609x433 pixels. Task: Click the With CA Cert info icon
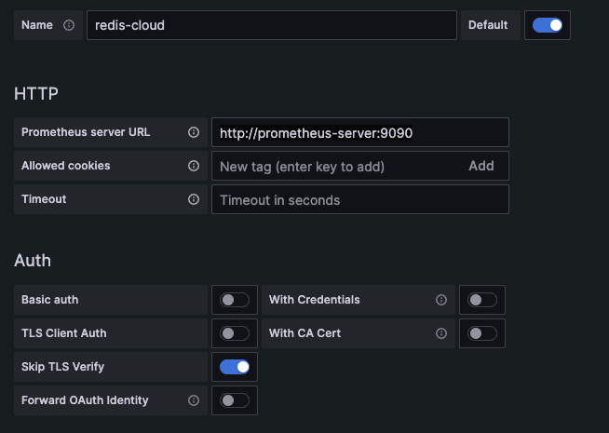tap(441, 333)
